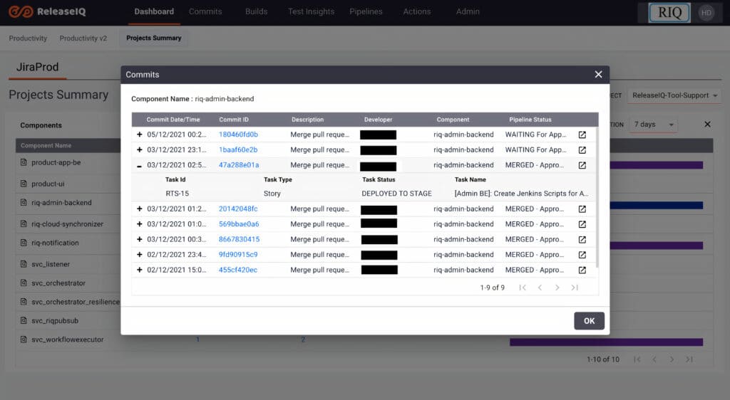The height and width of the screenshot is (400, 730).
Task: Open commit ID link 9fd90915c9
Action: pos(238,255)
